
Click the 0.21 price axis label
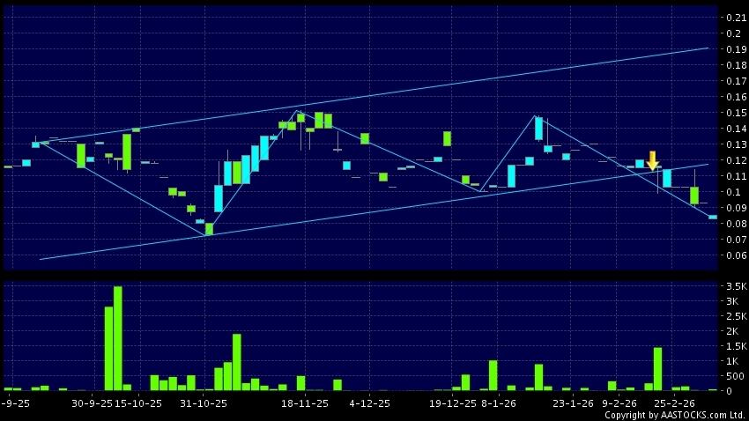[733, 18]
